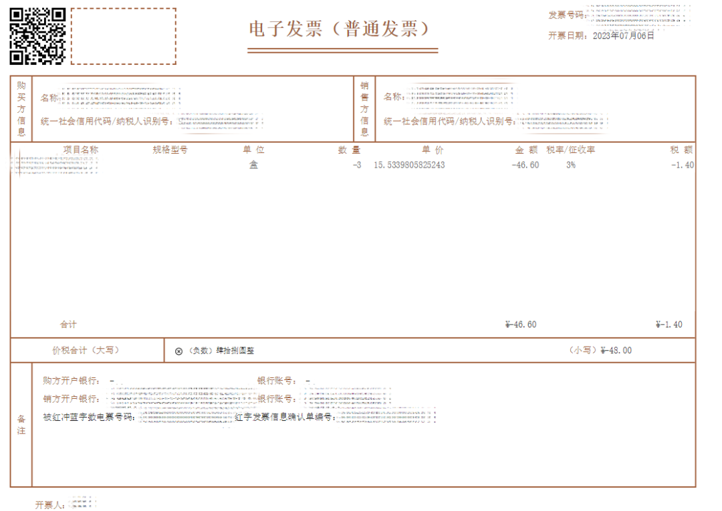This screenshot has width=722, height=511.
Task: Click the 合计 row label
Action: pos(68,325)
